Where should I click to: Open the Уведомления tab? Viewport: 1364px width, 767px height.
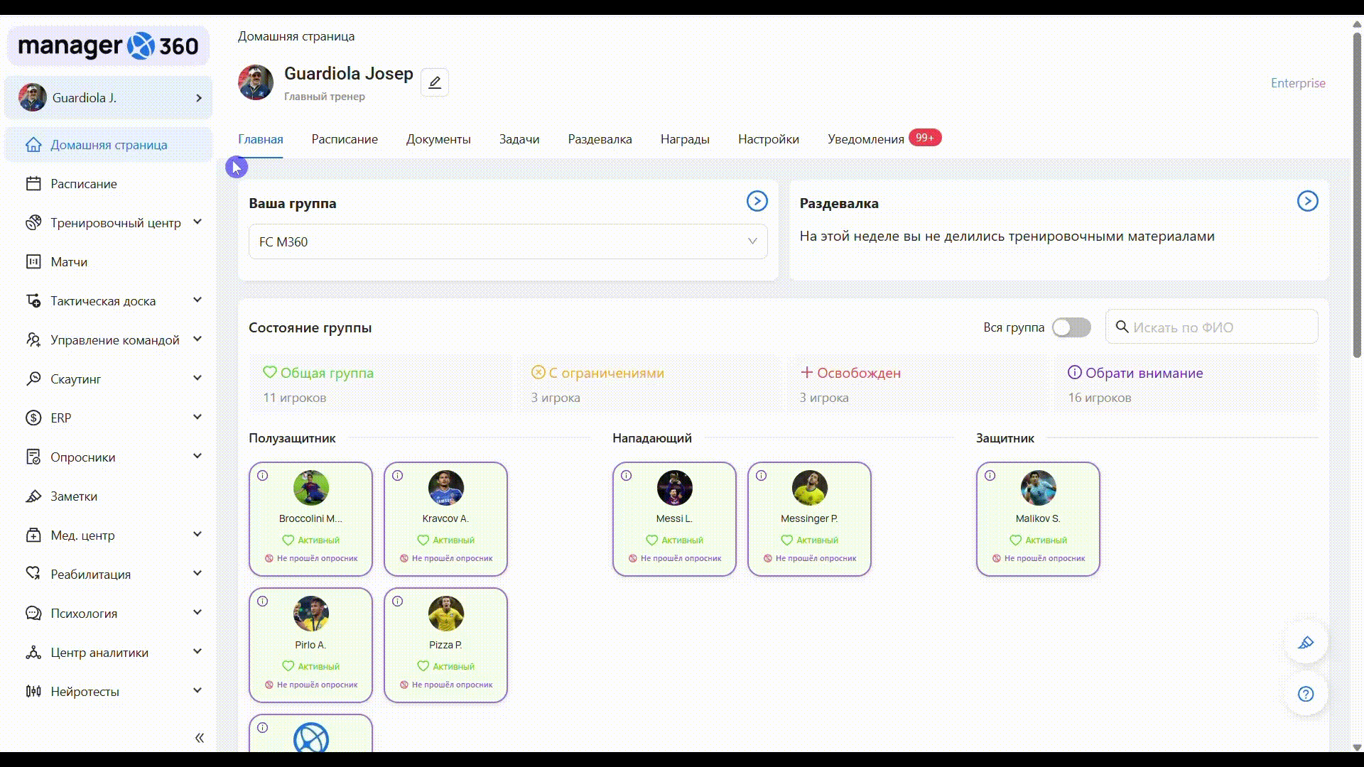point(865,139)
